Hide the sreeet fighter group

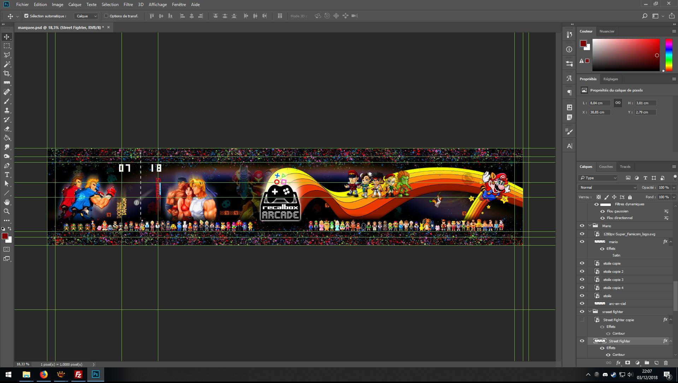[x=582, y=312]
